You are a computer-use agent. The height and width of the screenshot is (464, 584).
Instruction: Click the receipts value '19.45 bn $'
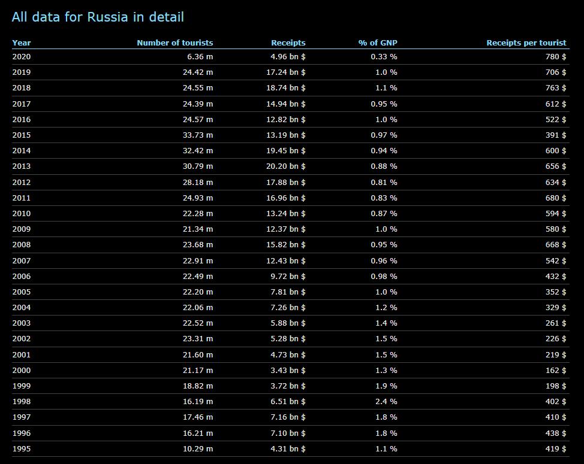click(x=285, y=151)
